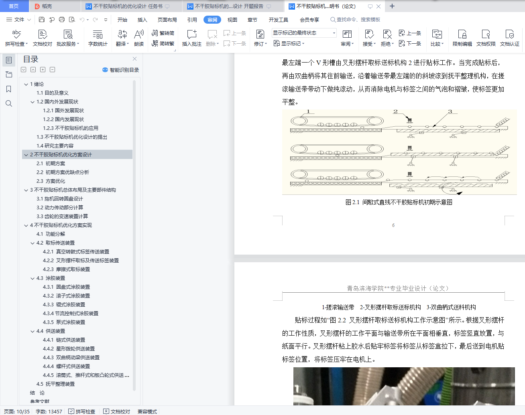The height and width of the screenshot is (415, 525).
Task: Open the 字数统计 word count tool
Action: [98, 38]
